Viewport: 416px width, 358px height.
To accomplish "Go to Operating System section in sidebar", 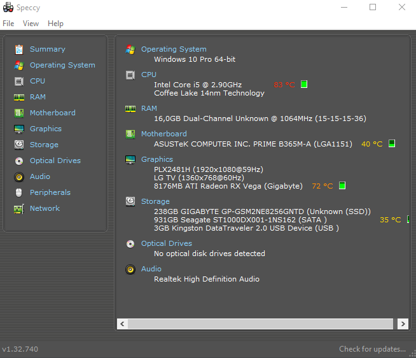I will (62, 65).
